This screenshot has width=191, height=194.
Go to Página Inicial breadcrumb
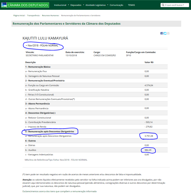click(x=19, y=16)
